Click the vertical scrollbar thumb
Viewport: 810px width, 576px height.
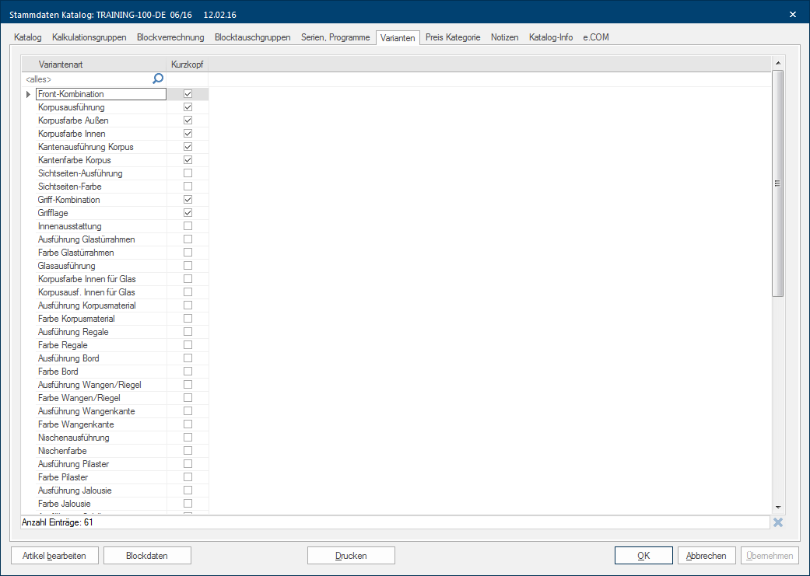[x=777, y=183]
